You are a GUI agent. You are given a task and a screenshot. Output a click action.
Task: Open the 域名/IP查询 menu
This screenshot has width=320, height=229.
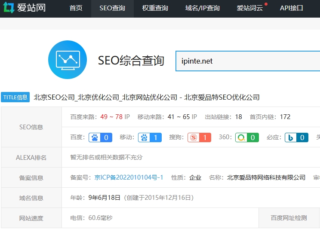click(202, 8)
